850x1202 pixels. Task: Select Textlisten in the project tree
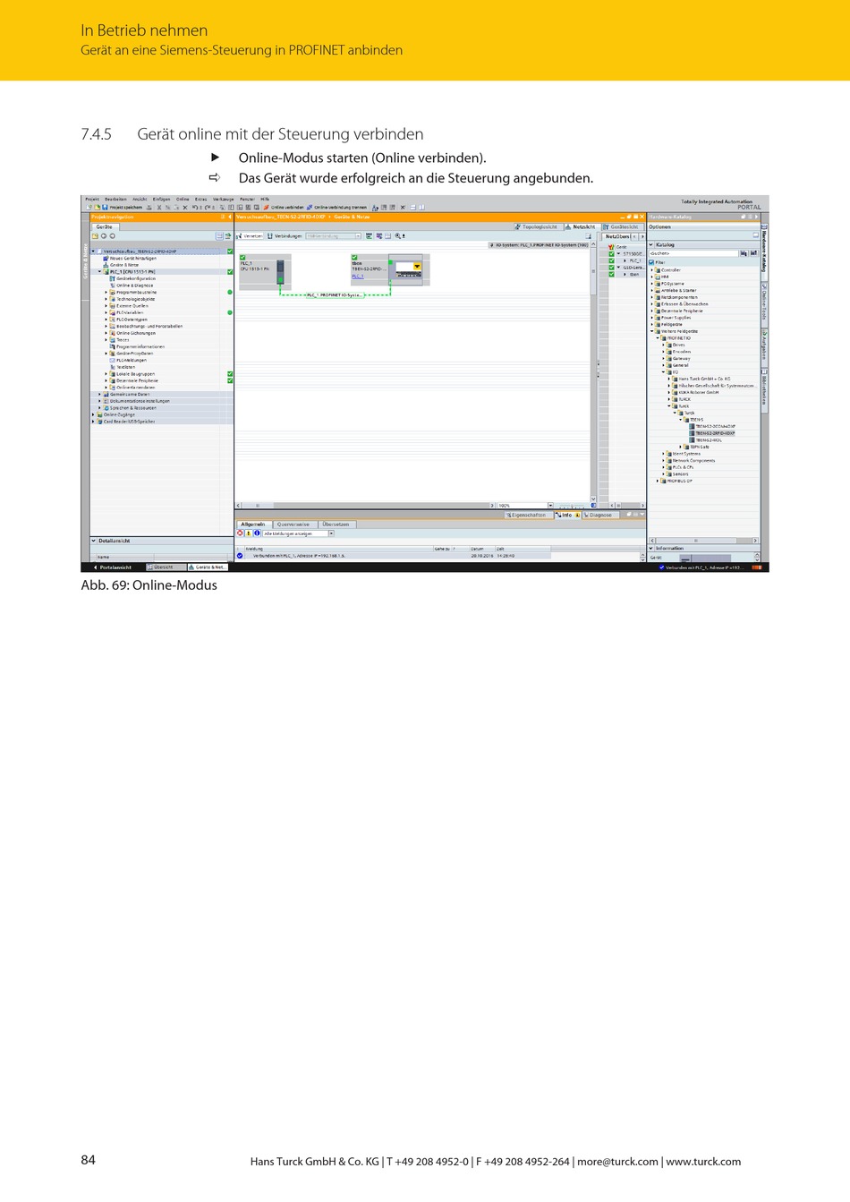(x=123, y=367)
